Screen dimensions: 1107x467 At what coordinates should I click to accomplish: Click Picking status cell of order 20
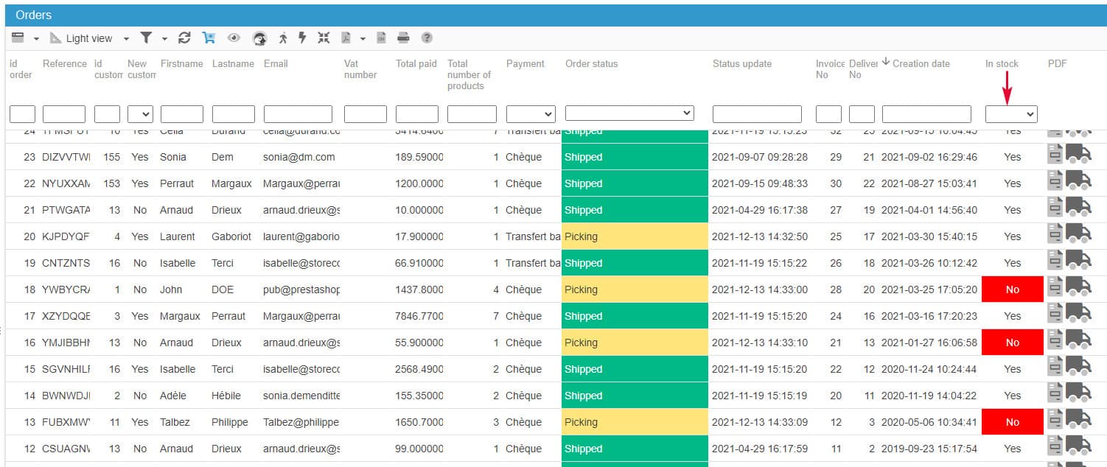point(634,236)
